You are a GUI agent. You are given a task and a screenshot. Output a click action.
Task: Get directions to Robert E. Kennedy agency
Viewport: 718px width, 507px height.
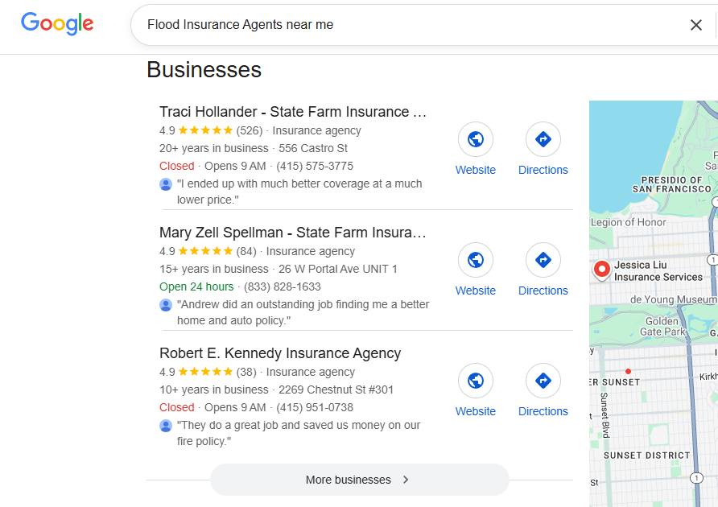click(x=543, y=381)
